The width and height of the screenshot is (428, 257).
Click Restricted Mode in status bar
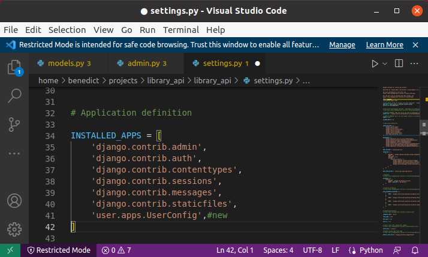[x=59, y=250]
